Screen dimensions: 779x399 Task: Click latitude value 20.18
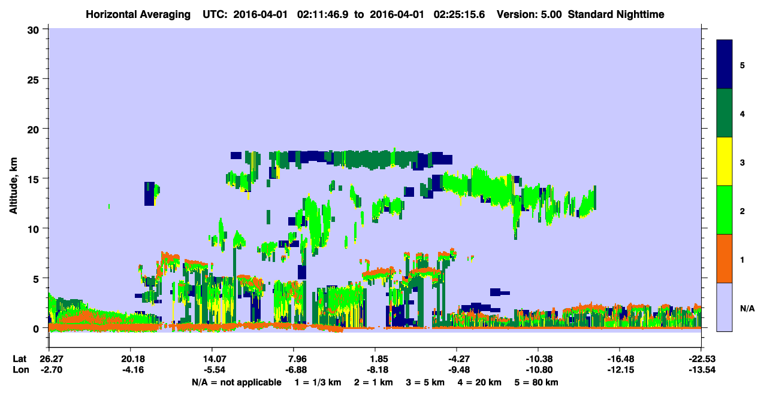tap(130, 359)
